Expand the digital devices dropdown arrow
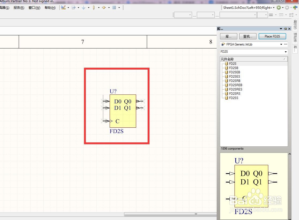The width and height of the screenshot is (299, 220). [x=99, y=8]
